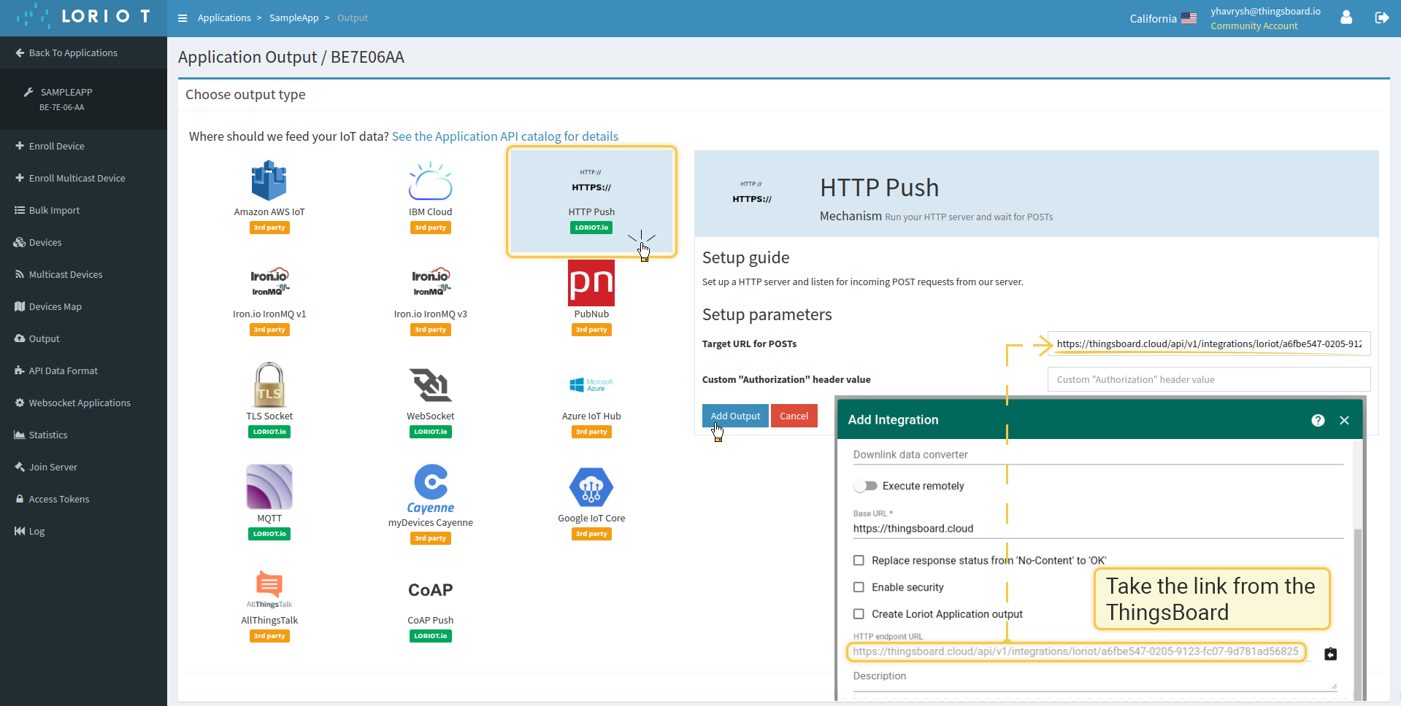Click the Target URL for POSTs field
The height and width of the screenshot is (706, 1401).
1209,344
